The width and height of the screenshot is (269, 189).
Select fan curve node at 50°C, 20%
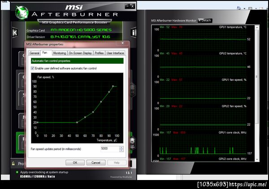pos(77,123)
